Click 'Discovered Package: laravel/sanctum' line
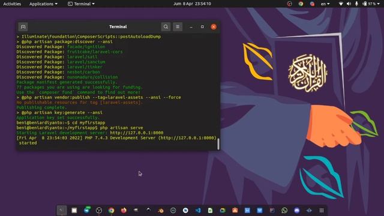 coord(61,62)
